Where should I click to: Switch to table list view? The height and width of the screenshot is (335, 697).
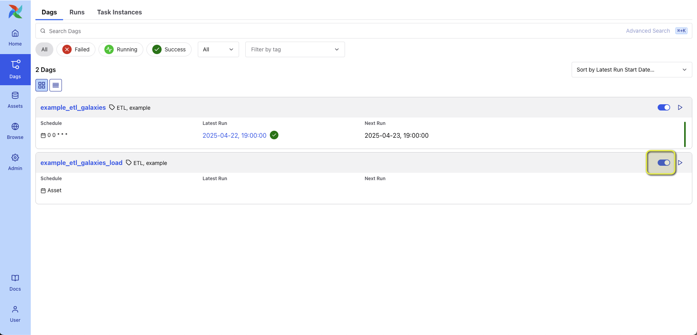click(56, 85)
